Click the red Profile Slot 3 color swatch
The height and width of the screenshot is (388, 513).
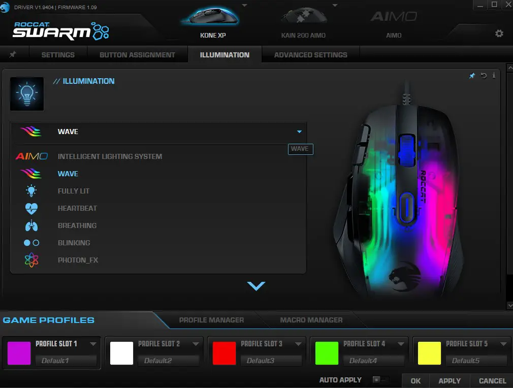(224, 353)
